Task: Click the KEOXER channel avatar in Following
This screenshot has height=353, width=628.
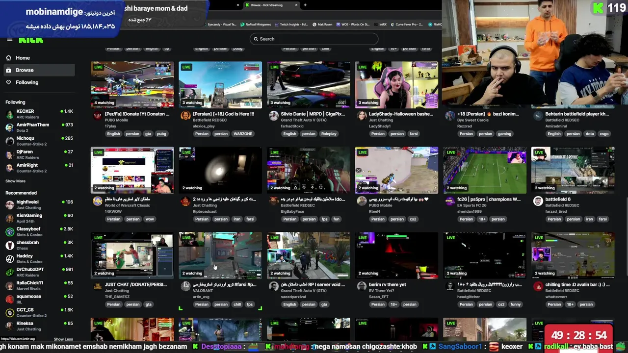Action: click(x=9, y=114)
